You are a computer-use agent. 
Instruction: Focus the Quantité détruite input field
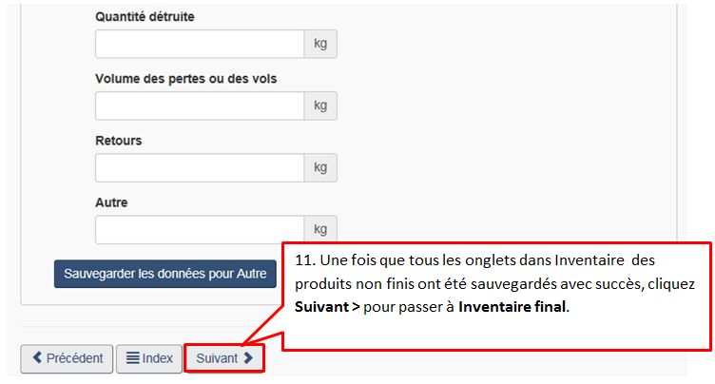coord(199,44)
